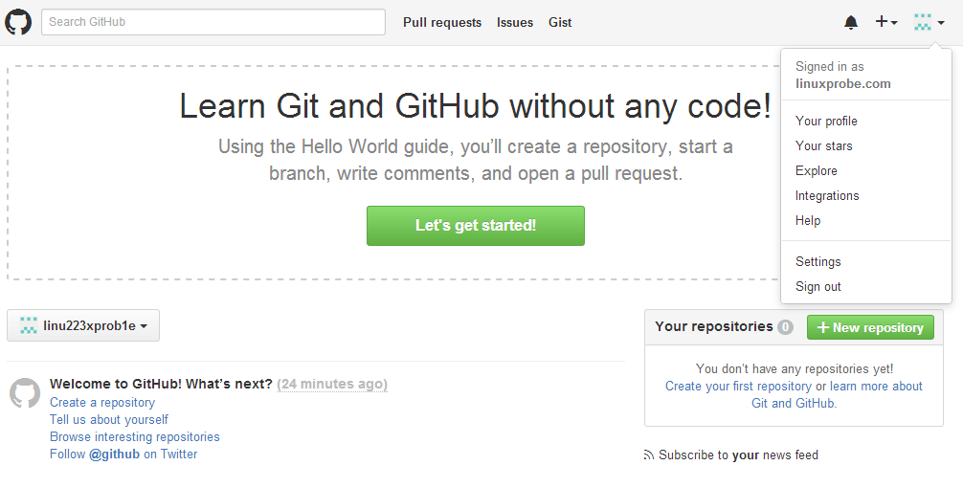Expand the linu223xprob1e account switcher
Screen dimensions: 963x488
pyautogui.click(x=83, y=325)
